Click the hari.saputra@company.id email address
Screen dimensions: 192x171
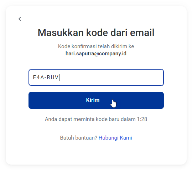tap(96, 54)
